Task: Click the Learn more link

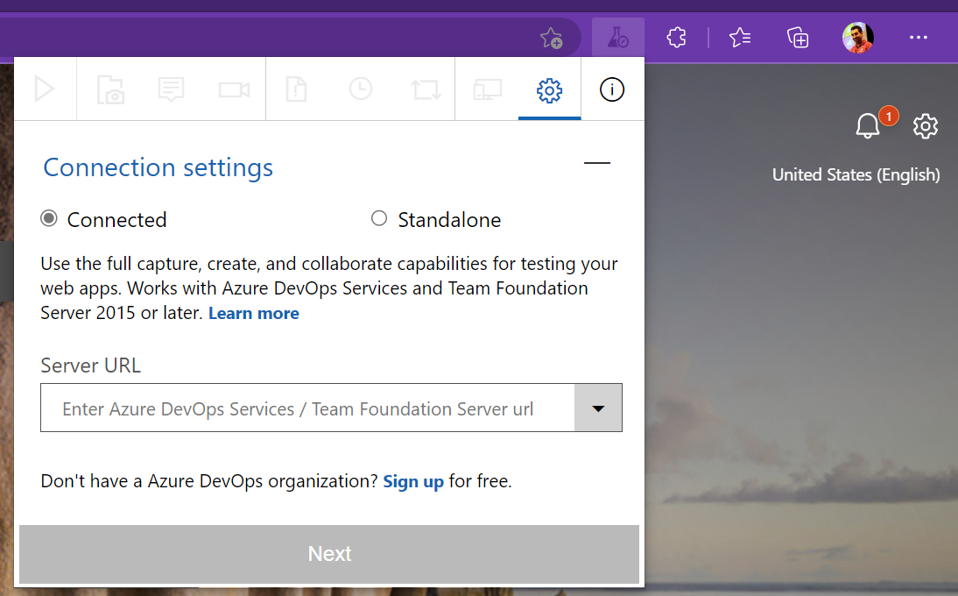Action: tap(253, 314)
